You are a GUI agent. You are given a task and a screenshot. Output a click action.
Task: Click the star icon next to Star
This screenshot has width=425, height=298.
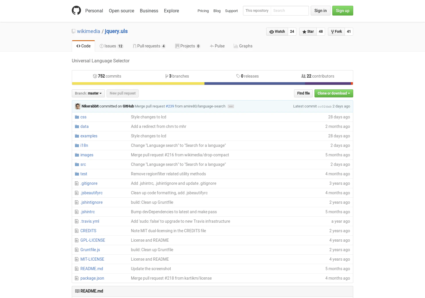pyautogui.click(x=304, y=32)
